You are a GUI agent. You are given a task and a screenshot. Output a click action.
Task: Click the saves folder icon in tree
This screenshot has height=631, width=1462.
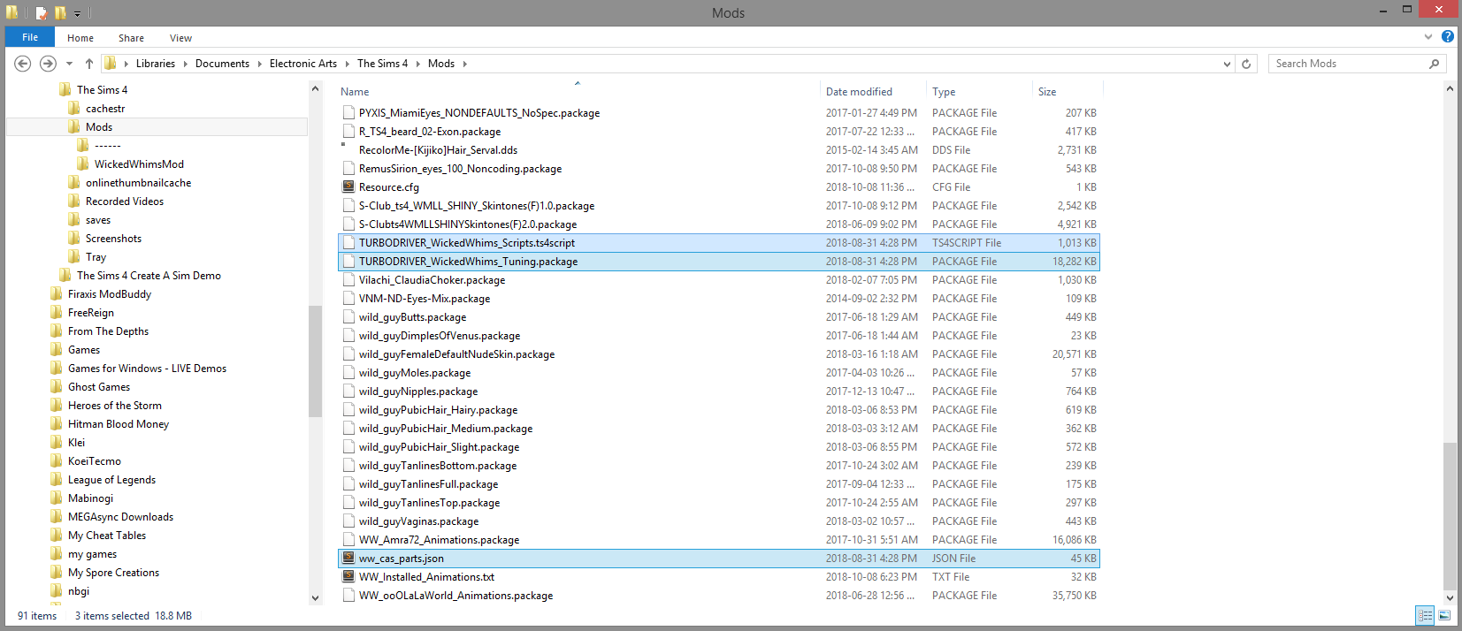[74, 220]
